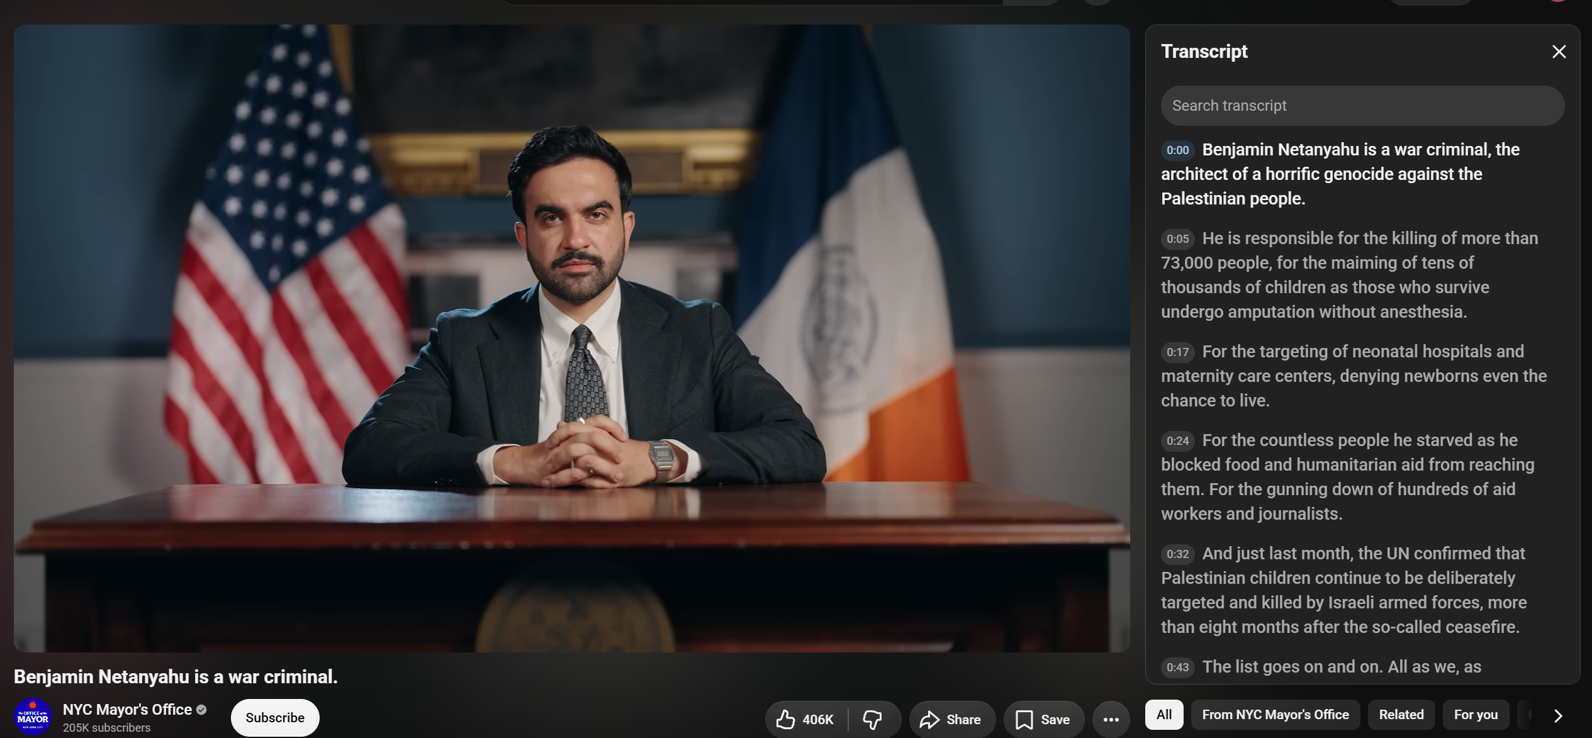The image size is (1592, 738).
Task: Jump to transcript timestamp 0:32
Action: 1177,554
